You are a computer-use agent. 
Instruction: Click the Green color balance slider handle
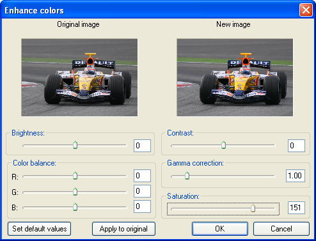75,191
